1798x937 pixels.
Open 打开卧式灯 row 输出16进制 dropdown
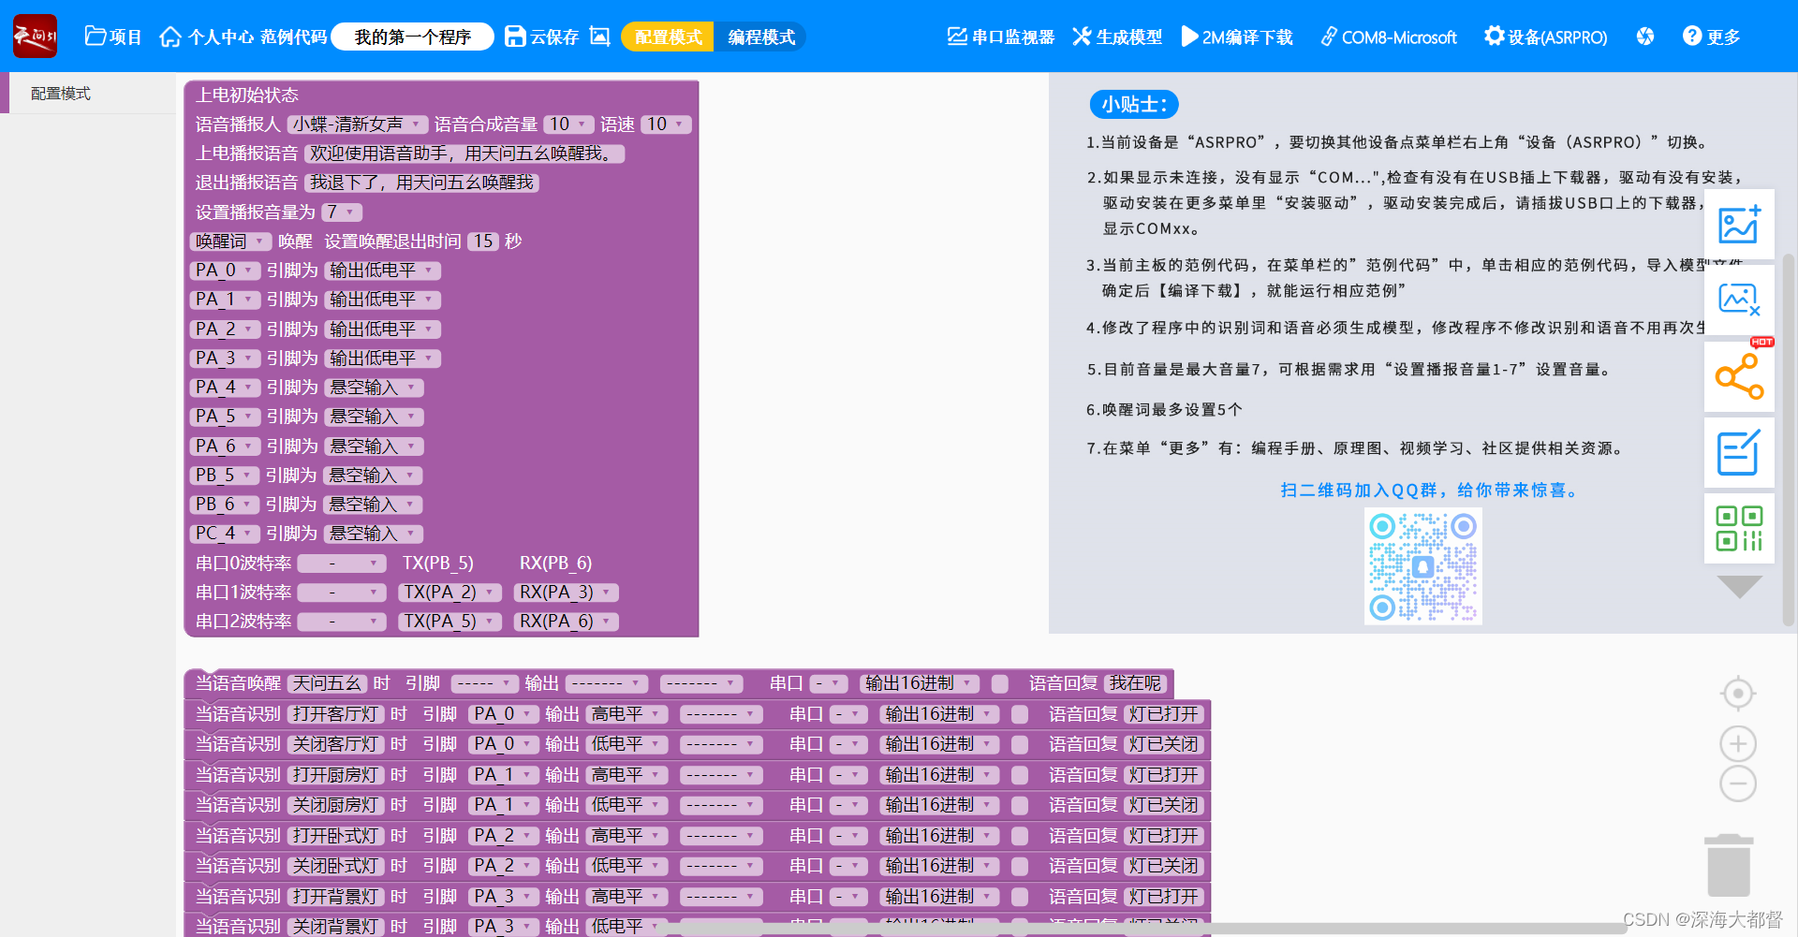[x=939, y=836]
